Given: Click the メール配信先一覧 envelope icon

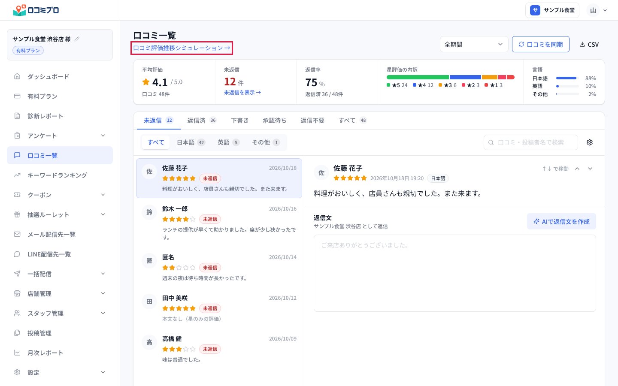Looking at the screenshot, I should 17,234.
